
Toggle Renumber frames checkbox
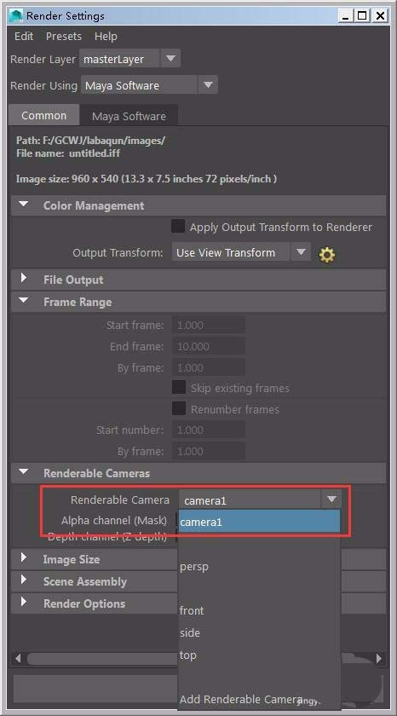[179, 408]
